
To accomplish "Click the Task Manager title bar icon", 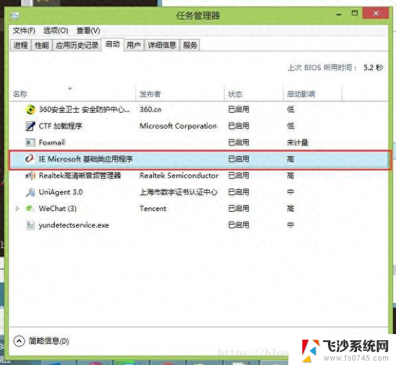I will pyautogui.click(x=15, y=17).
